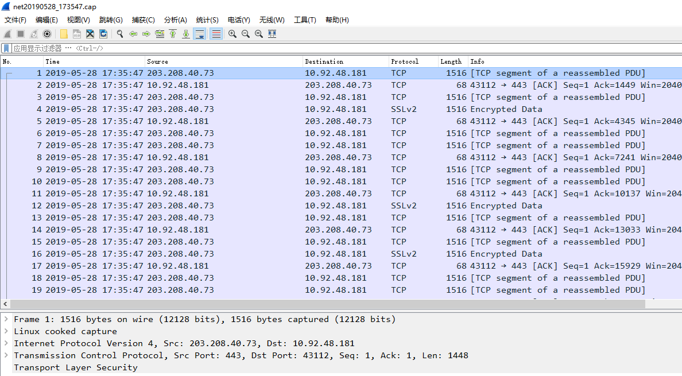Select packet 11 with Ack=10137
This screenshot has height=376, width=682.
tap(341, 193)
